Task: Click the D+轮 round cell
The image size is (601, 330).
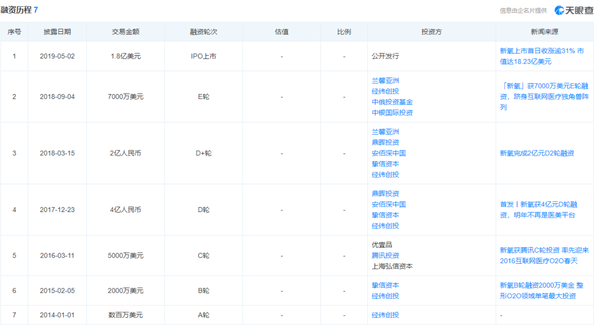Action: tap(204, 153)
